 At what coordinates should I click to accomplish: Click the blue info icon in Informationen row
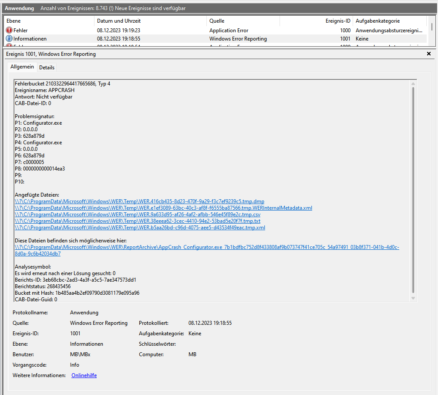point(9,39)
